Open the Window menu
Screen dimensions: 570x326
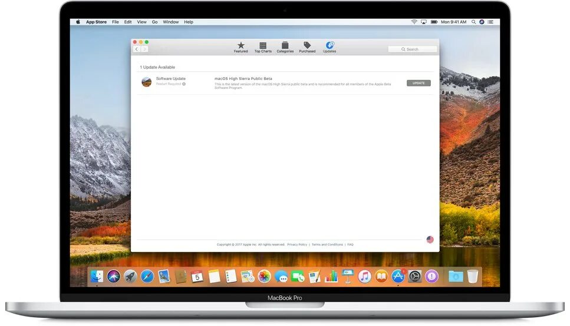pos(171,22)
